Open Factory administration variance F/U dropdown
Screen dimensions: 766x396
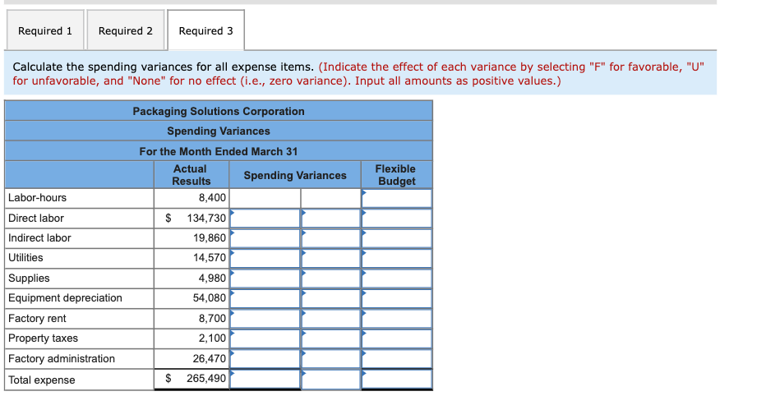coord(330,358)
